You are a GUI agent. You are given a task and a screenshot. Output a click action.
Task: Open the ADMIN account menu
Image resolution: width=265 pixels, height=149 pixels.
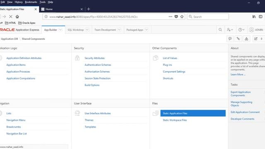256,30
